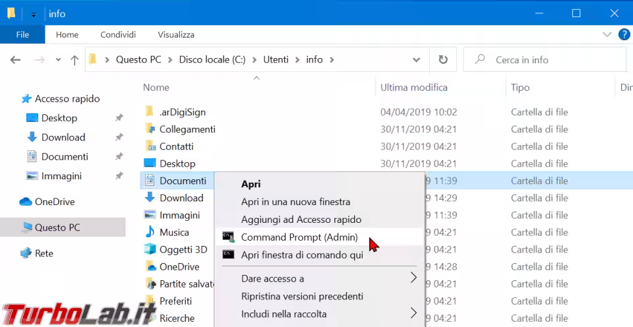The image size is (633, 327).
Task: Open Immagini in the navigation pane
Action: (61, 176)
